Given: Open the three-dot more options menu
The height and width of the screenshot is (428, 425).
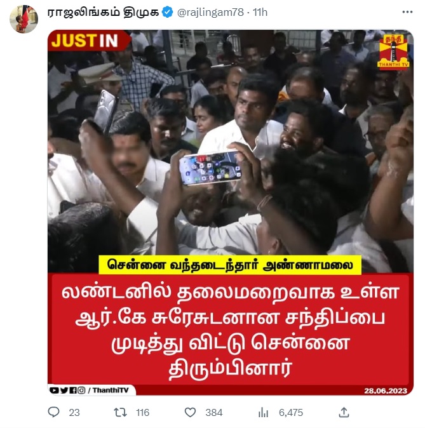Looking at the screenshot, I should [407, 12].
